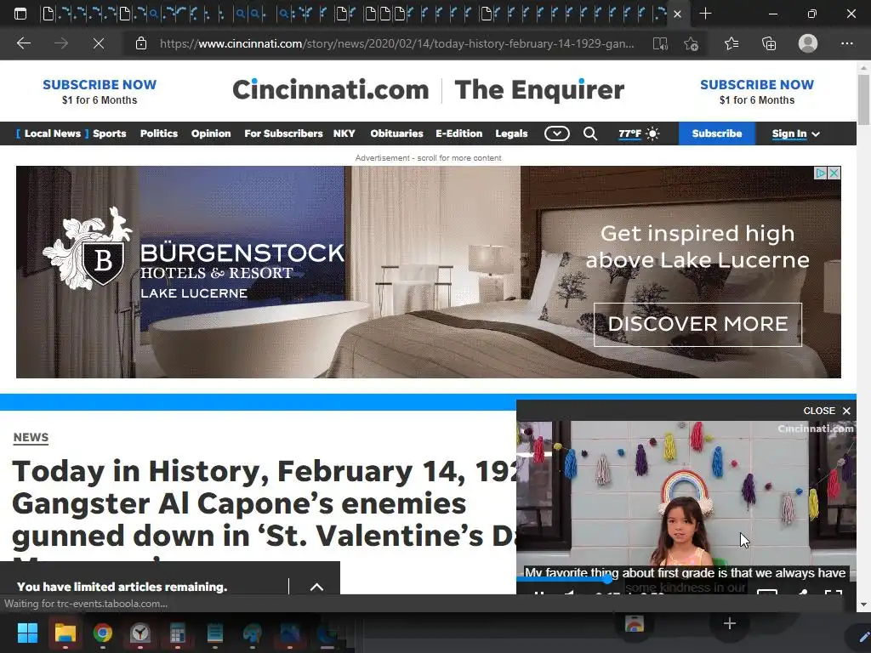Open Calculator from taskbar
871x653 pixels.
pos(177,633)
